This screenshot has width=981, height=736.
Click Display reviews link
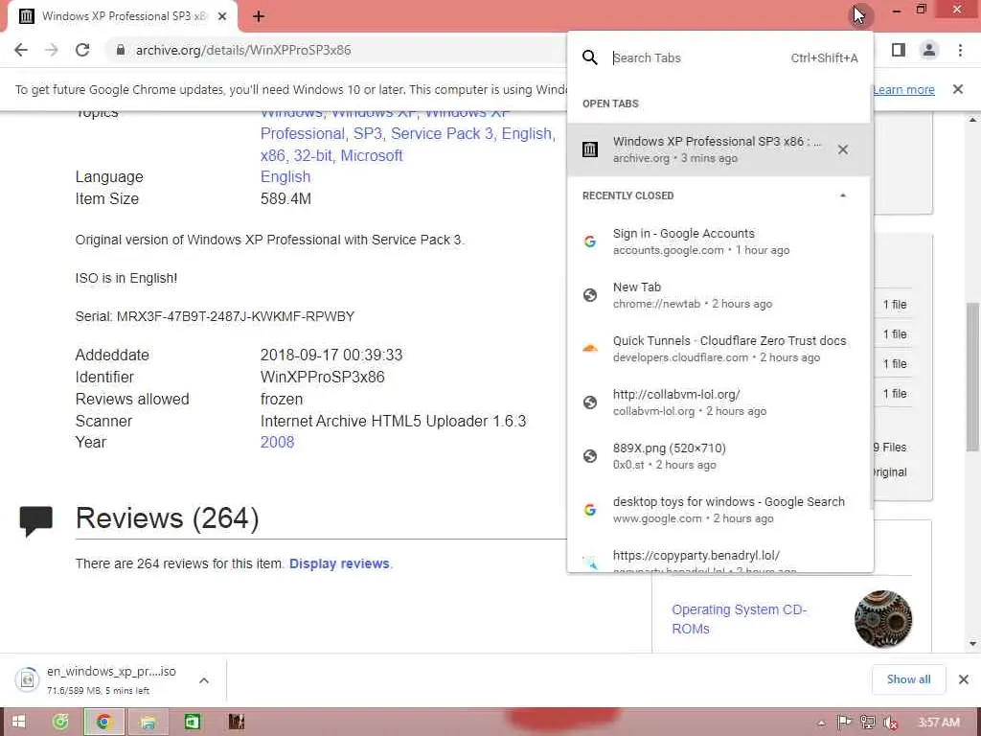(339, 563)
